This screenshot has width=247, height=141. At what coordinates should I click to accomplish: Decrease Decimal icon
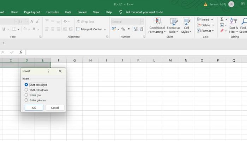(x=141, y=29)
